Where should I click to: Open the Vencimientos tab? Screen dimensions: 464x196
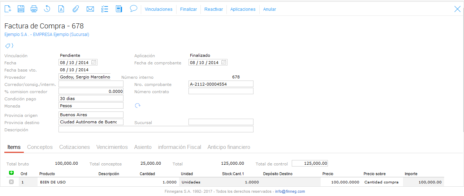click(112, 147)
